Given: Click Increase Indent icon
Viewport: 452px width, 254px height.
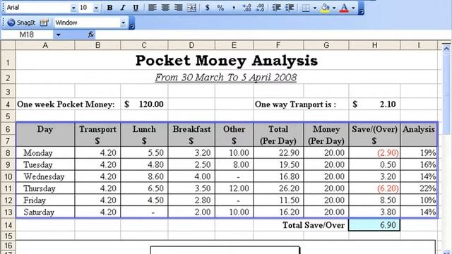Looking at the screenshot, I should 290,8.
